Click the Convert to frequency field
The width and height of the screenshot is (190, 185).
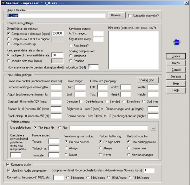pyautogui.click(x=59, y=178)
